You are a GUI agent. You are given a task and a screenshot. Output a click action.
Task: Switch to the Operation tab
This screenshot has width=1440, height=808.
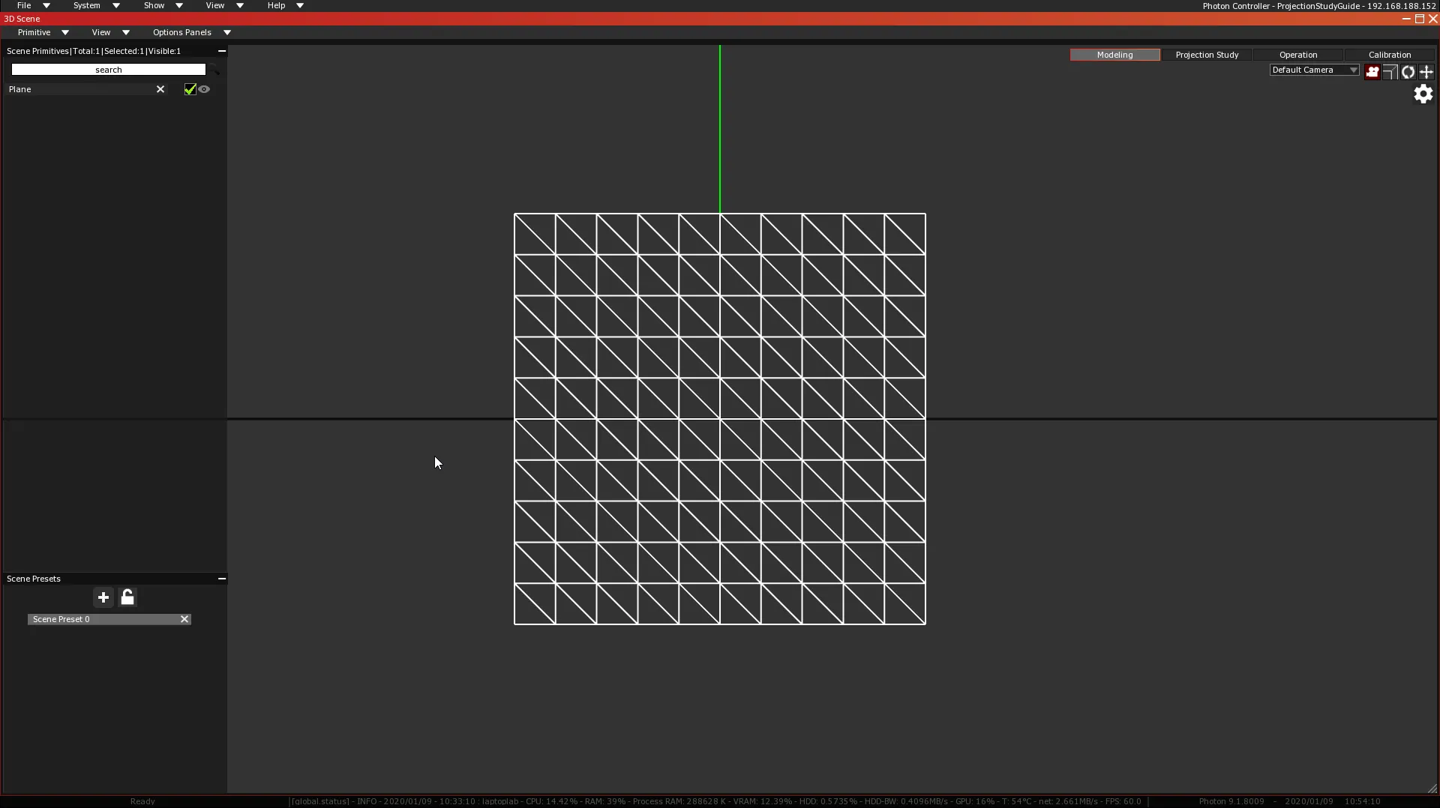(x=1298, y=55)
